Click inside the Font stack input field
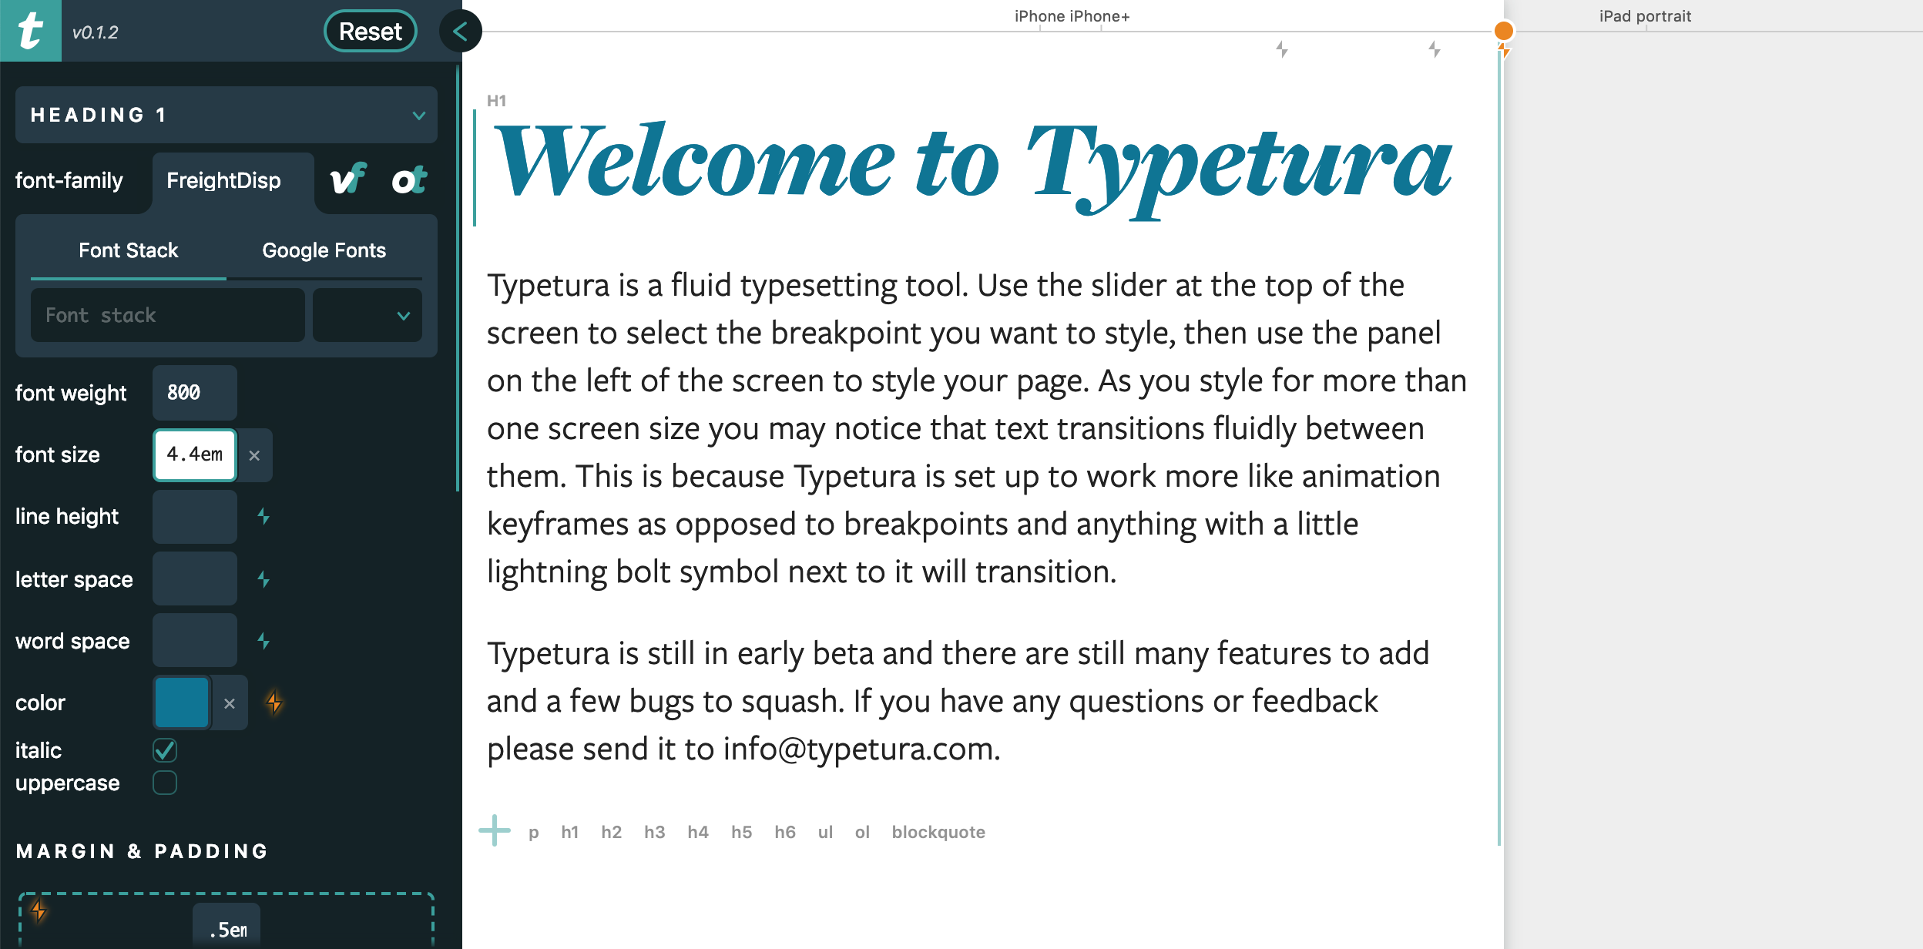Image resolution: width=1923 pixels, height=949 pixels. [166, 315]
